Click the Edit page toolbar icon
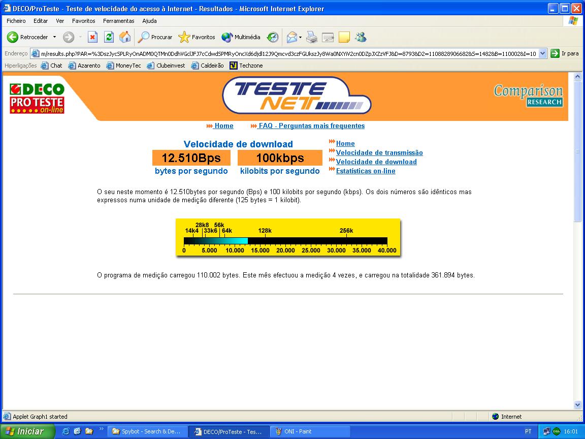This screenshot has width=585, height=439. [328, 37]
